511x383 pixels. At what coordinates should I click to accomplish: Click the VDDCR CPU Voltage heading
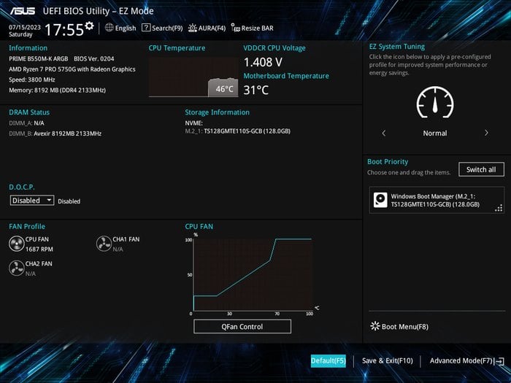[274, 48]
